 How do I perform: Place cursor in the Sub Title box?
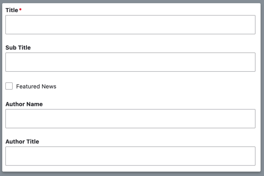130,62
